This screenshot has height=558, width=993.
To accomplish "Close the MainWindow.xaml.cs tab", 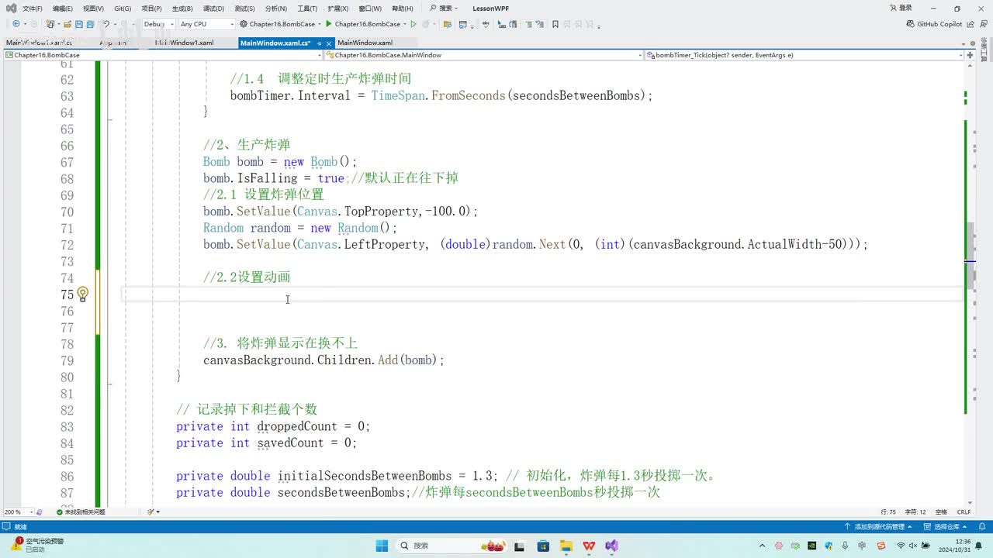I will 329,43.
